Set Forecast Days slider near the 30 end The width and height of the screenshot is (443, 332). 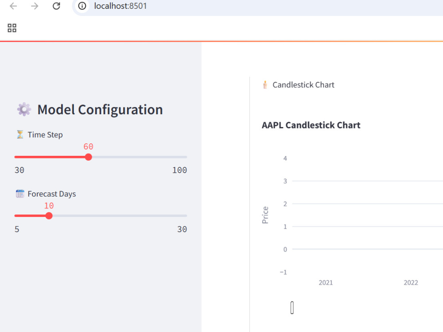(185, 216)
